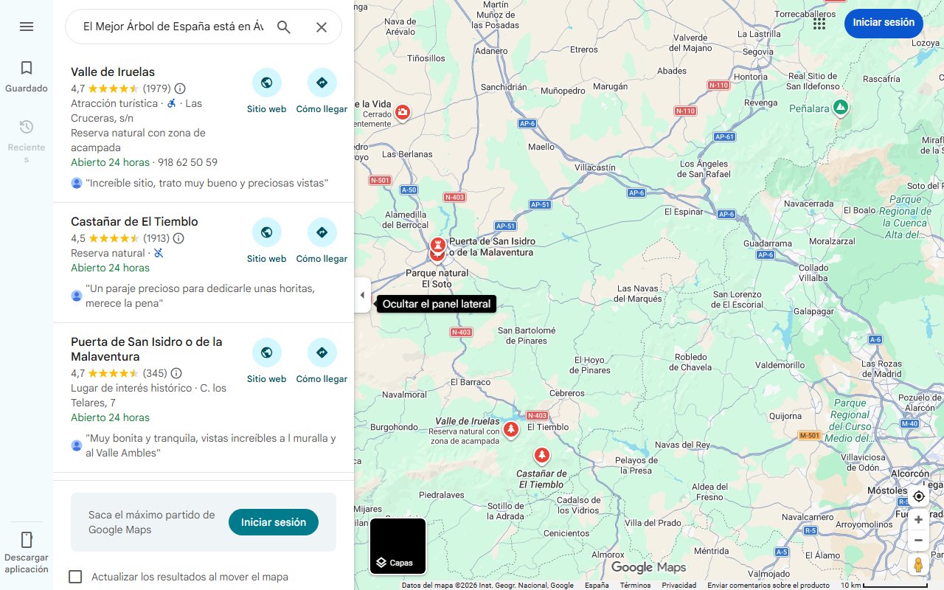Click the search magnifier icon

pos(284,27)
